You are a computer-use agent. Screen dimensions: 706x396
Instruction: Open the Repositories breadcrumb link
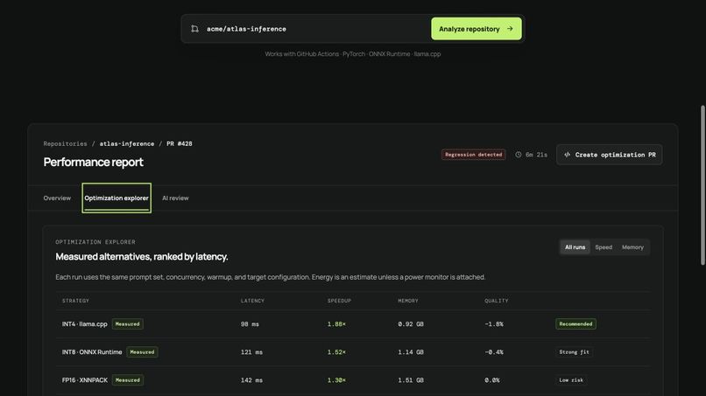[x=66, y=144]
